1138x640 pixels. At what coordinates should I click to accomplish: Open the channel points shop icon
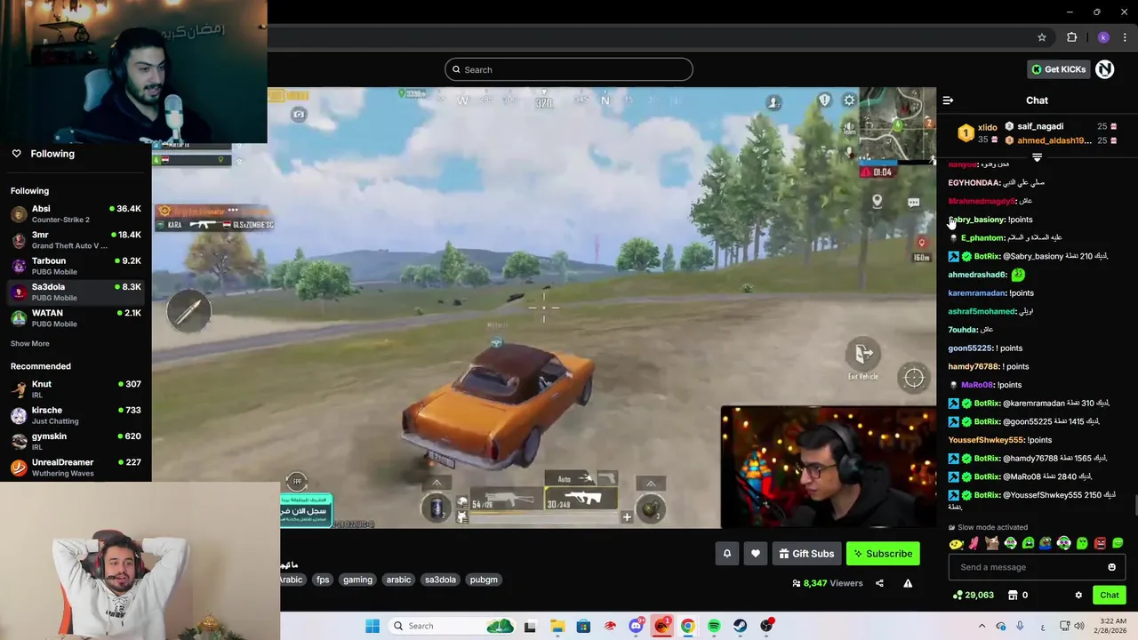(x=1012, y=595)
